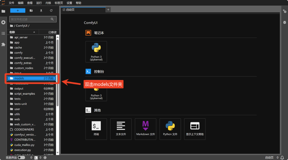This screenshot has height=160, width=288.
Task: Click the blue new launcher plus button
Action: pyautogui.click(x=18, y=11)
